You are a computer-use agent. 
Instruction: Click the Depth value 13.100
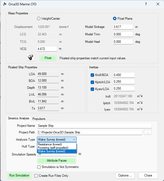click(x=48, y=87)
